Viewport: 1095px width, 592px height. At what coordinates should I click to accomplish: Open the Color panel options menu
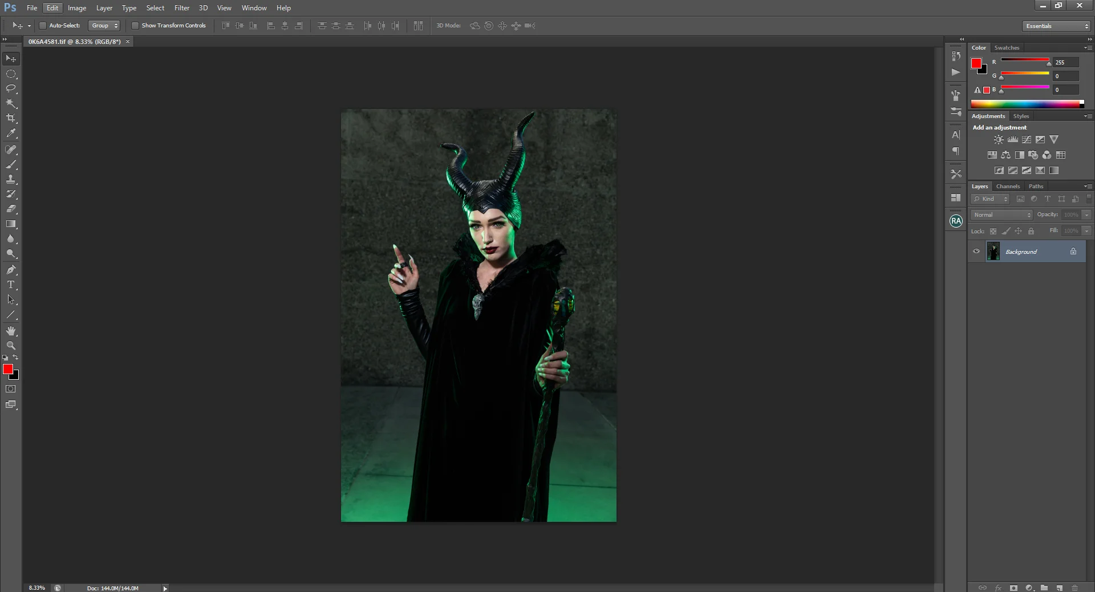[1088, 48]
